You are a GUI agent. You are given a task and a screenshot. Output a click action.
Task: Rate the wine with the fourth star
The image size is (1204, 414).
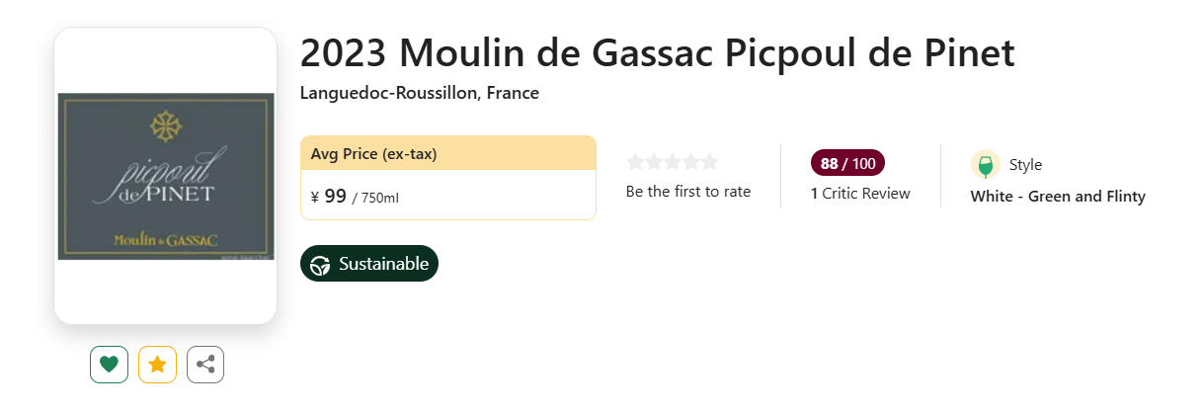tap(691, 162)
